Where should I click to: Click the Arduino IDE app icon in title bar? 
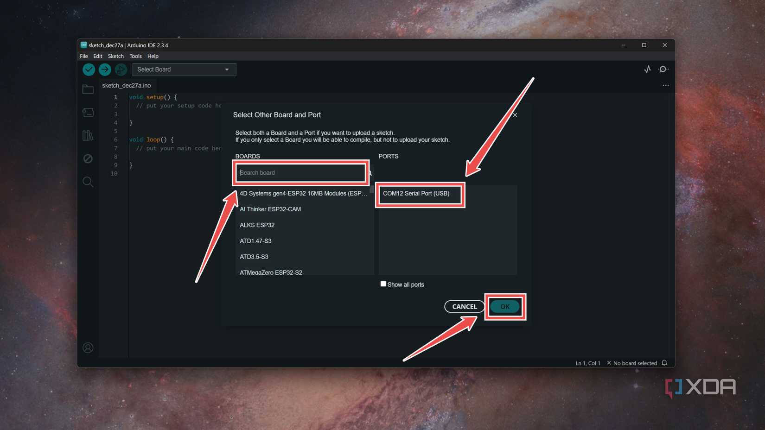tap(83, 45)
